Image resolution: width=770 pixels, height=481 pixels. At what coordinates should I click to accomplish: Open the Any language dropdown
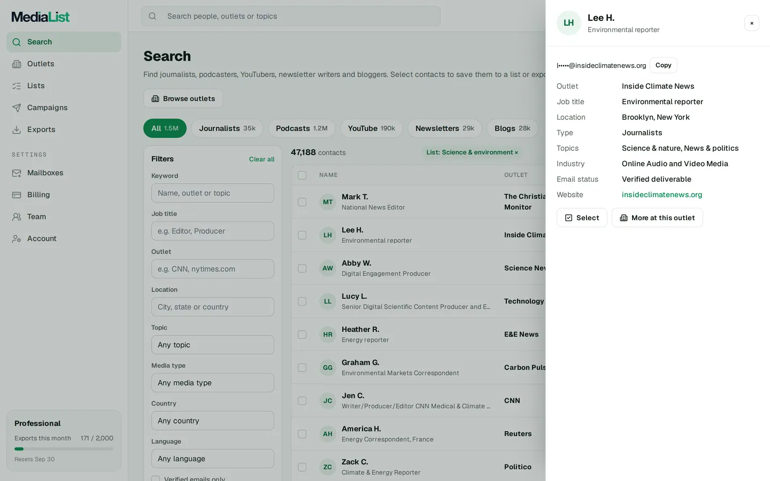[x=213, y=459]
